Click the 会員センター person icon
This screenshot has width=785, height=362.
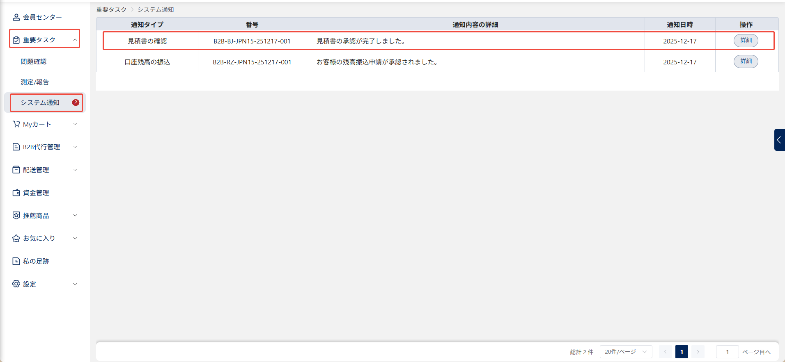coord(16,17)
